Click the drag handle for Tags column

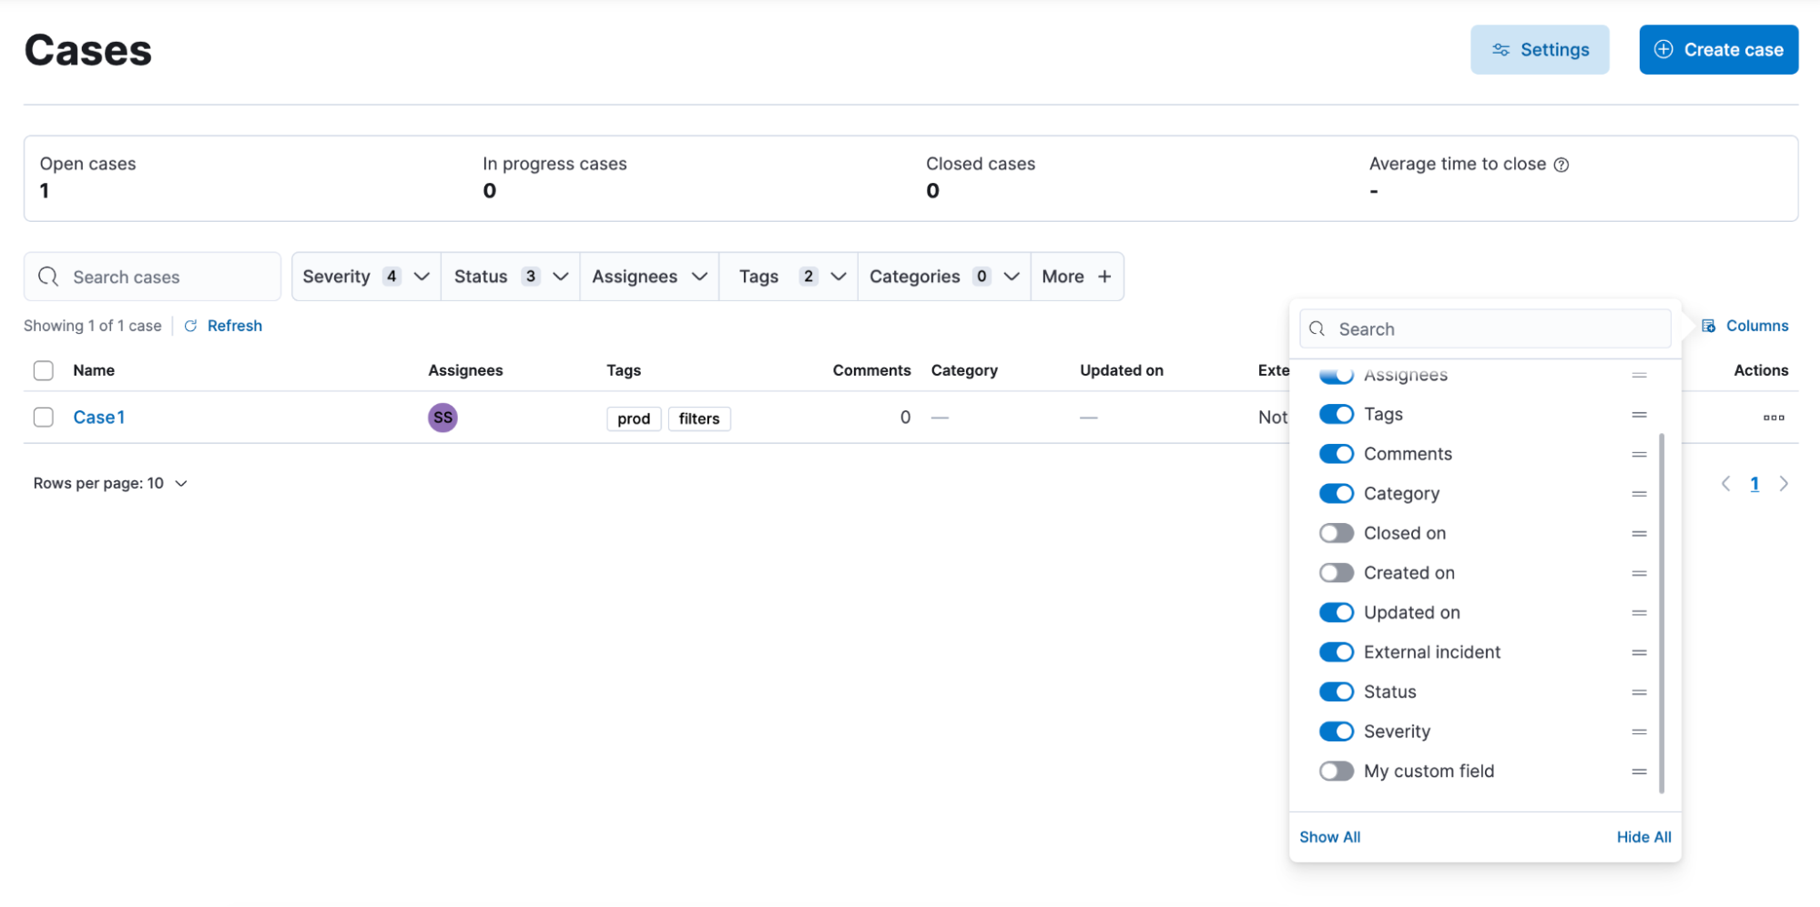point(1639,415)
